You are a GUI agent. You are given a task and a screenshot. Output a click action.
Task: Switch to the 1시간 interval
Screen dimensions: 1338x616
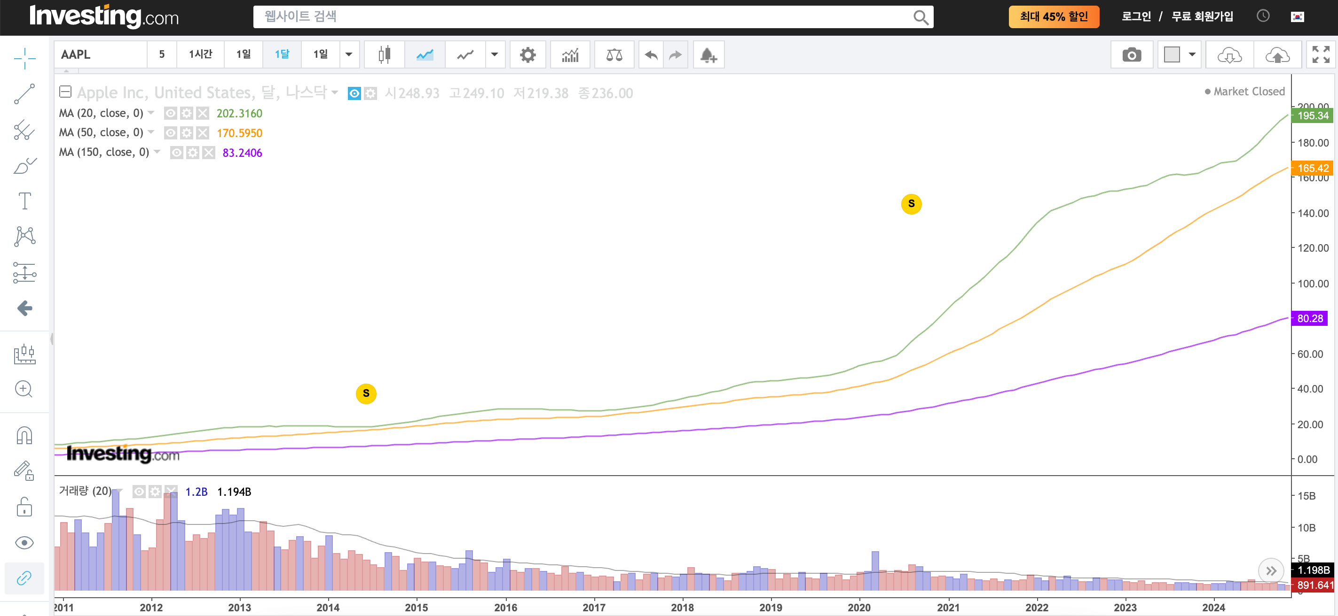(200, 54)
